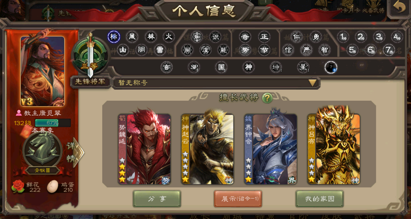The height and width of the screenshot is (219, 411).
Task: Click the 标 standard pack icon
Action: pos(114,37)
